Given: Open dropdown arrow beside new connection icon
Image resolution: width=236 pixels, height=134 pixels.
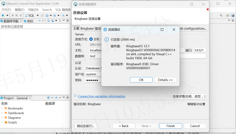Looking at the screenshot, I should [x=7, y=16].
